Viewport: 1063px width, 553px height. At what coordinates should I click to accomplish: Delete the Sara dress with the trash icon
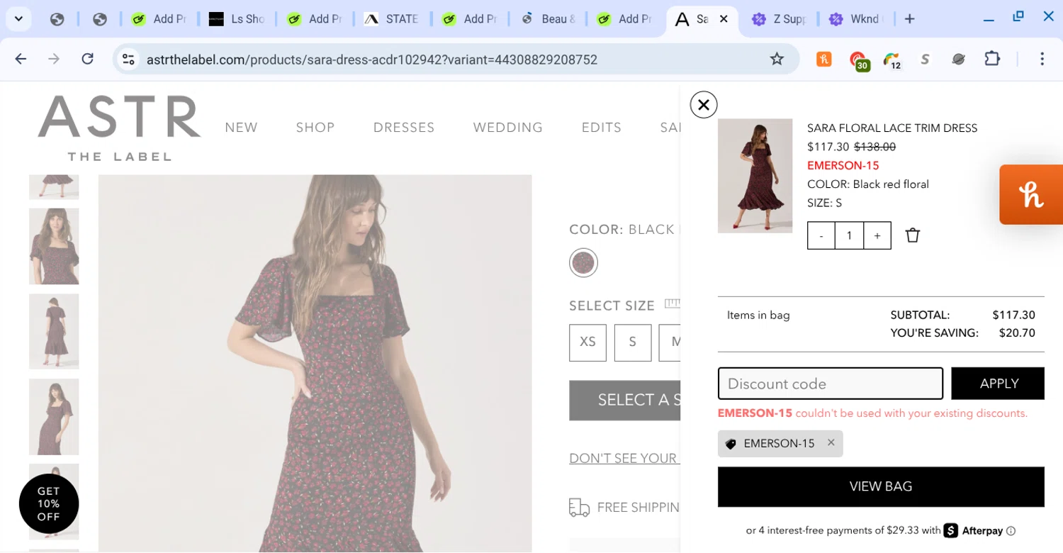(x=913, y=235)
